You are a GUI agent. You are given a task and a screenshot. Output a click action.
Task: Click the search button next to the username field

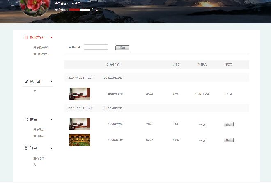tap(122, 48)
